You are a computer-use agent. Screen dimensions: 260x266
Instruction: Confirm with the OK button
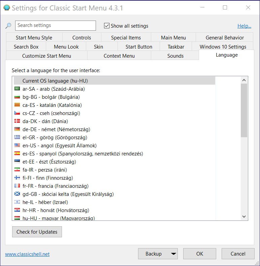200,254
